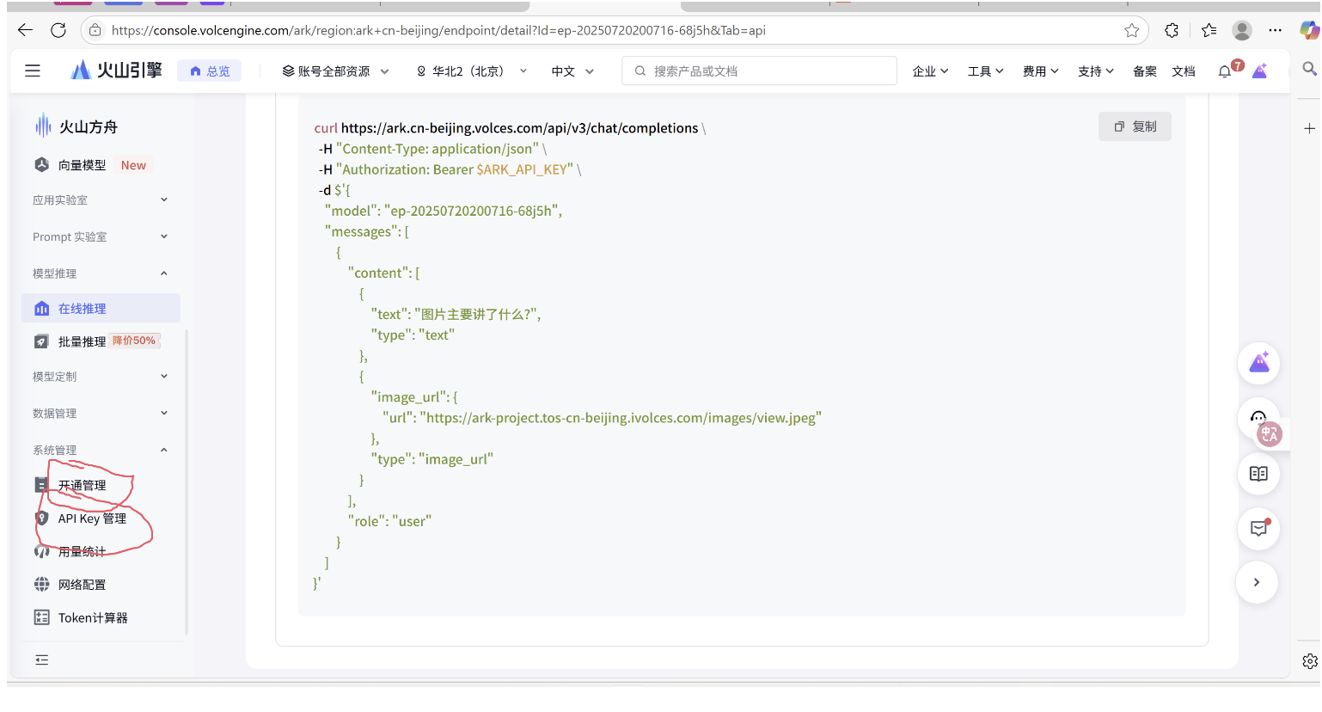Image resolution: width=1322 pixels, height=712 pixels.
Task: Expand the 应用实验室 section
Action: [101, 200]
